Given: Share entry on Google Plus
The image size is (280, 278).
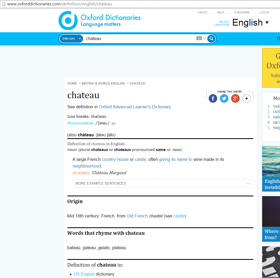Looking at the screenshot, I should click(x=235, y=98).
